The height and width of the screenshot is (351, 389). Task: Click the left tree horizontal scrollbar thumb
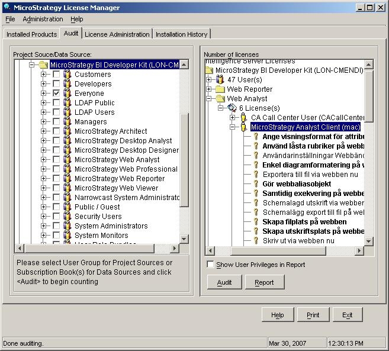(89, 249)
